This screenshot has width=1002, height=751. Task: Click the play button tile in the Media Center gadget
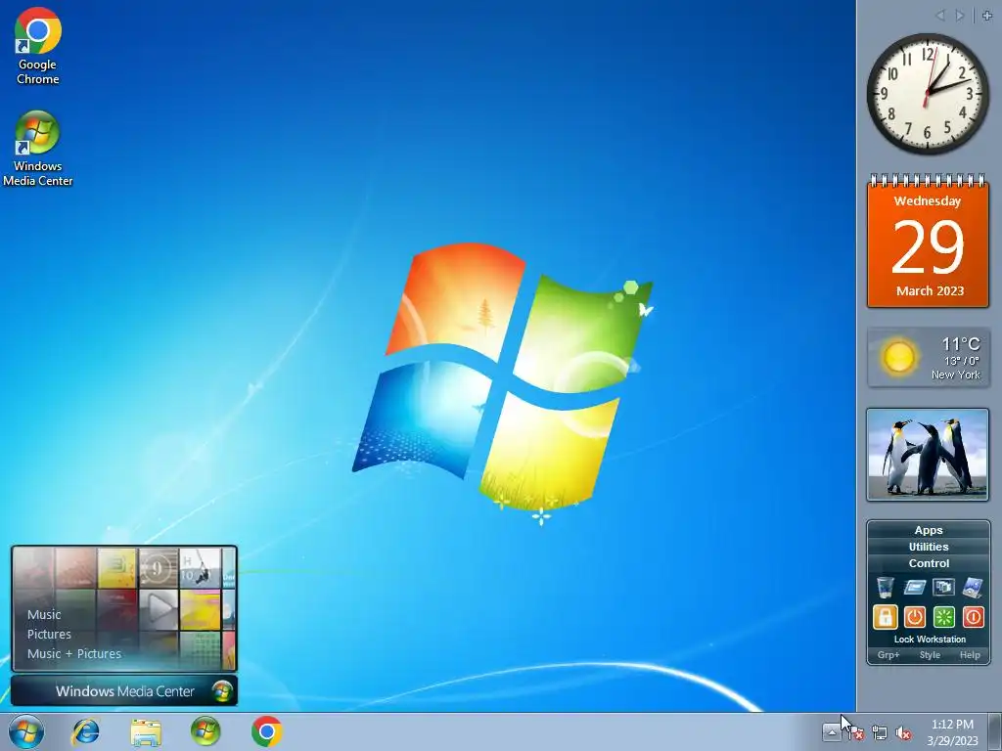[159, 608]
